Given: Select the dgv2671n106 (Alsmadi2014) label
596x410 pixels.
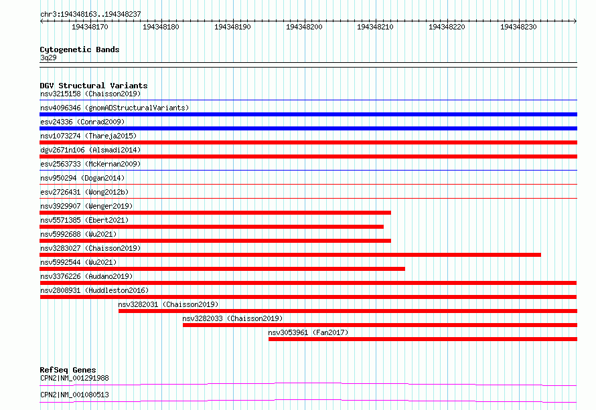Looking at the screenshot, I should click(x=90, y=150).
